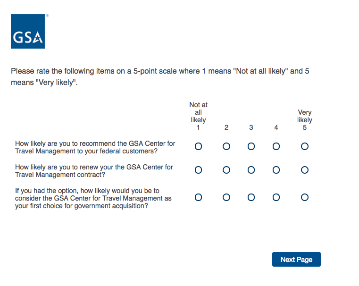Pick 4 for first choice acquisition question
Image resolution: width=359 pixels, height=286 pixels.
tap(276, 197)
